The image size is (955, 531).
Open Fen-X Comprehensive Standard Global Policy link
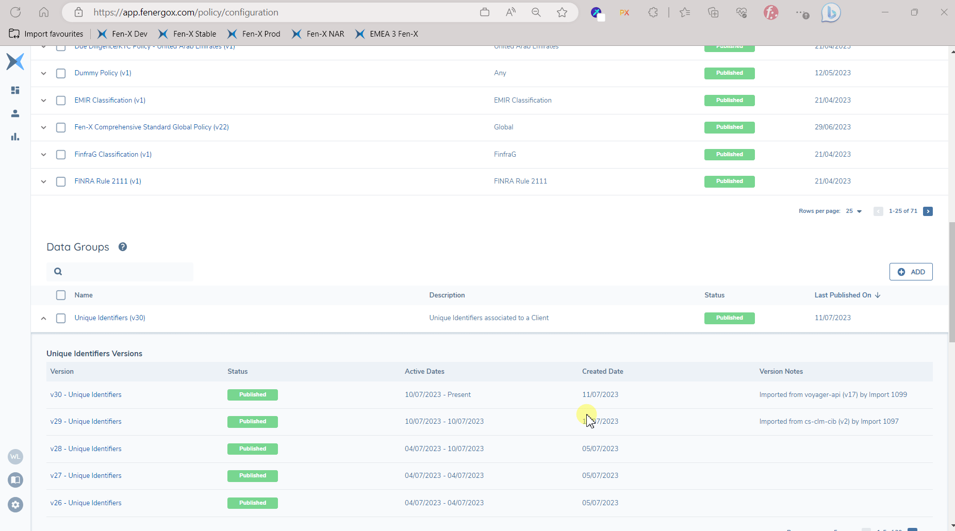pyautogui.click(x=152, y=127)
